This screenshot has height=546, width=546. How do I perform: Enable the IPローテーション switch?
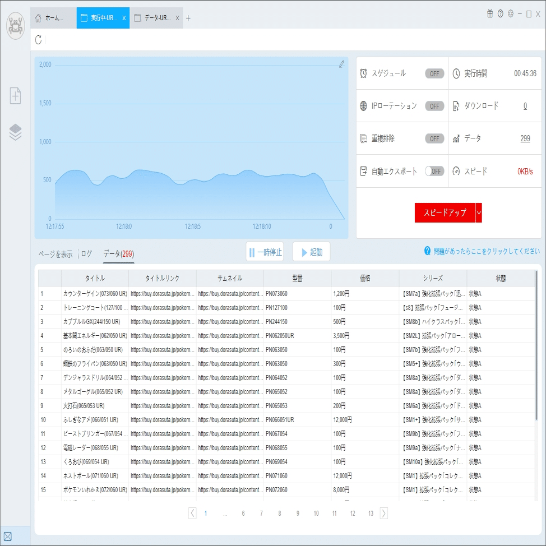coord(434,106)
